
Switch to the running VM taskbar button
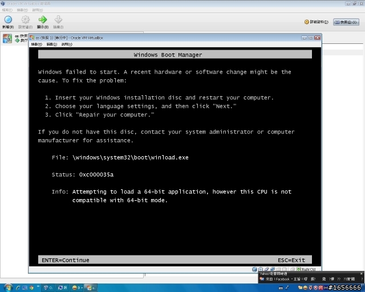tap(90, 288)
